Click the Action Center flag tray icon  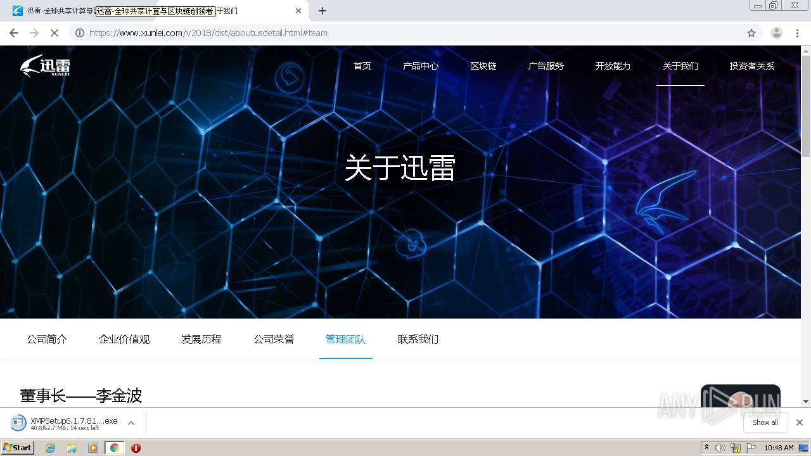(x=751, y=448)
